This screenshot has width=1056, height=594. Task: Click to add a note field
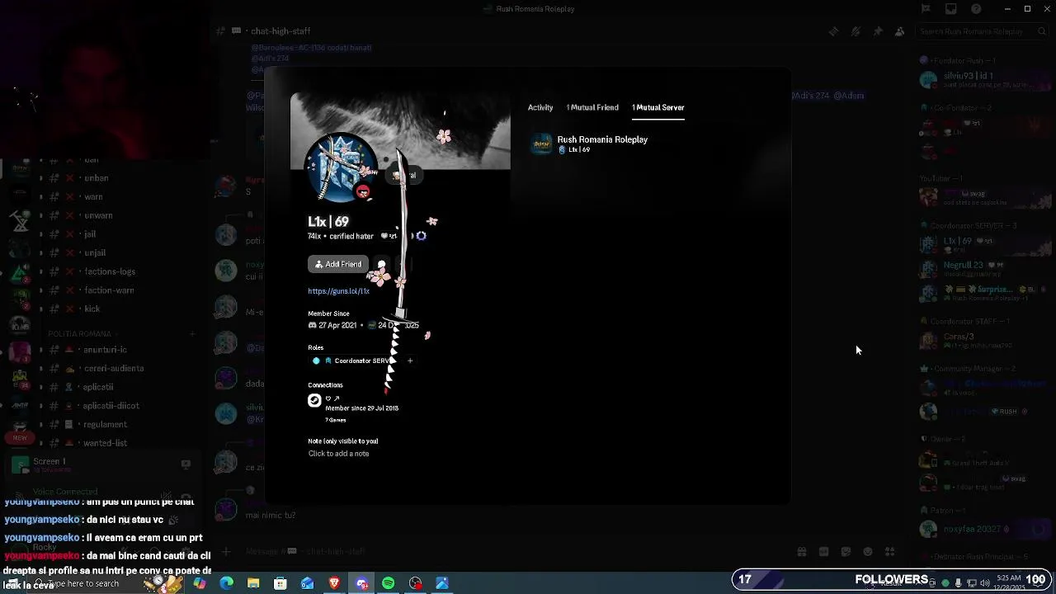338,454
